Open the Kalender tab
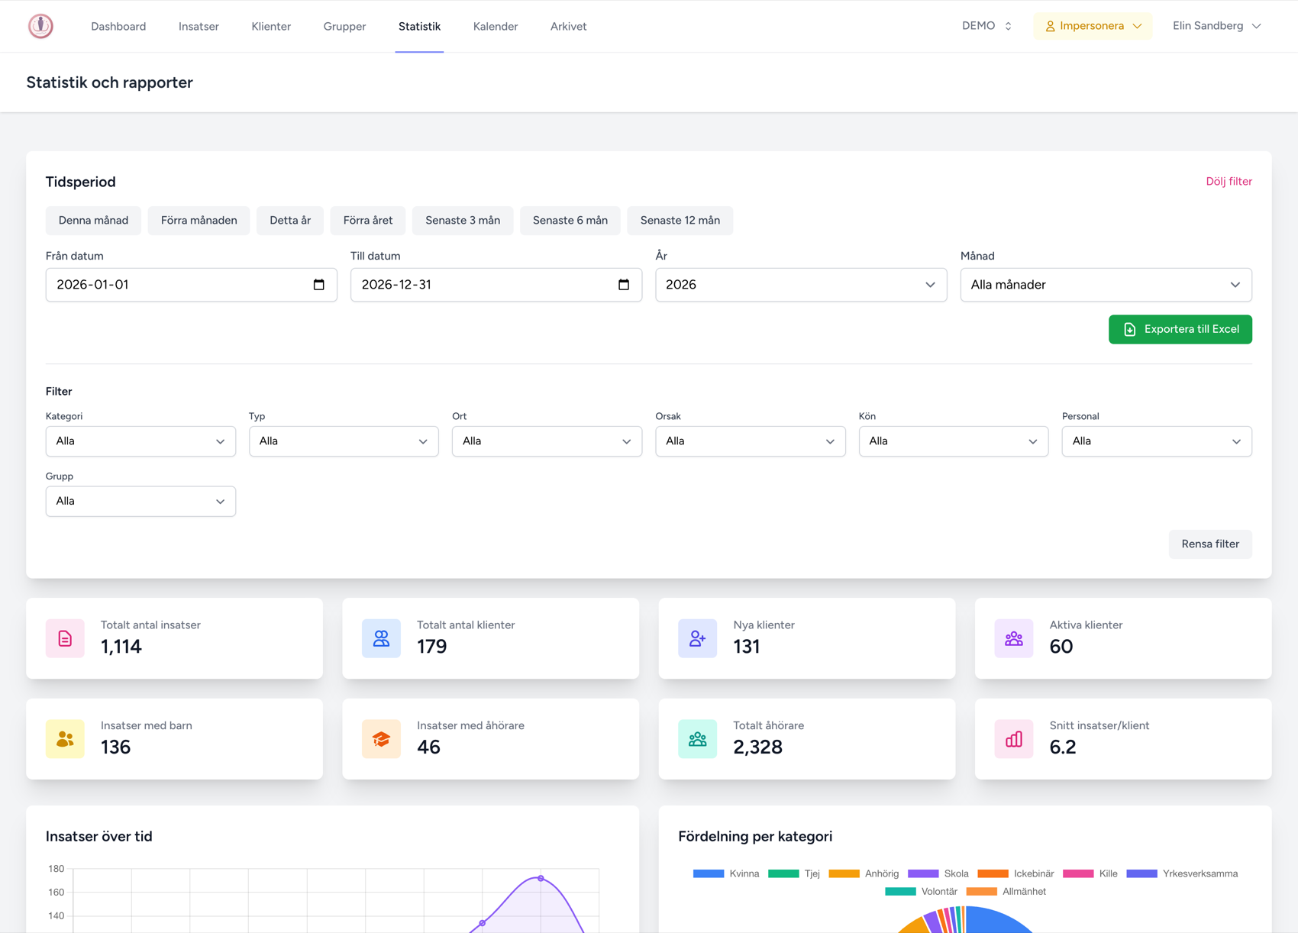1298x933 pixels. pyautogui.click(x=496, y=26)
